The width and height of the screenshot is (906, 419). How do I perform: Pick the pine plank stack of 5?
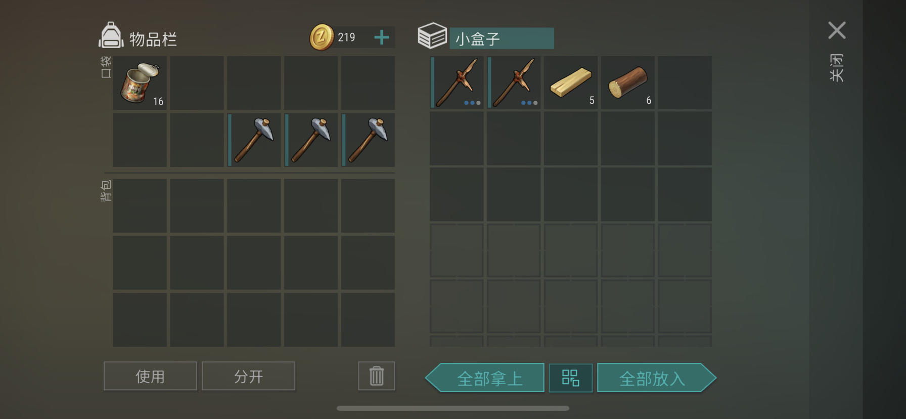pos(571,82)
